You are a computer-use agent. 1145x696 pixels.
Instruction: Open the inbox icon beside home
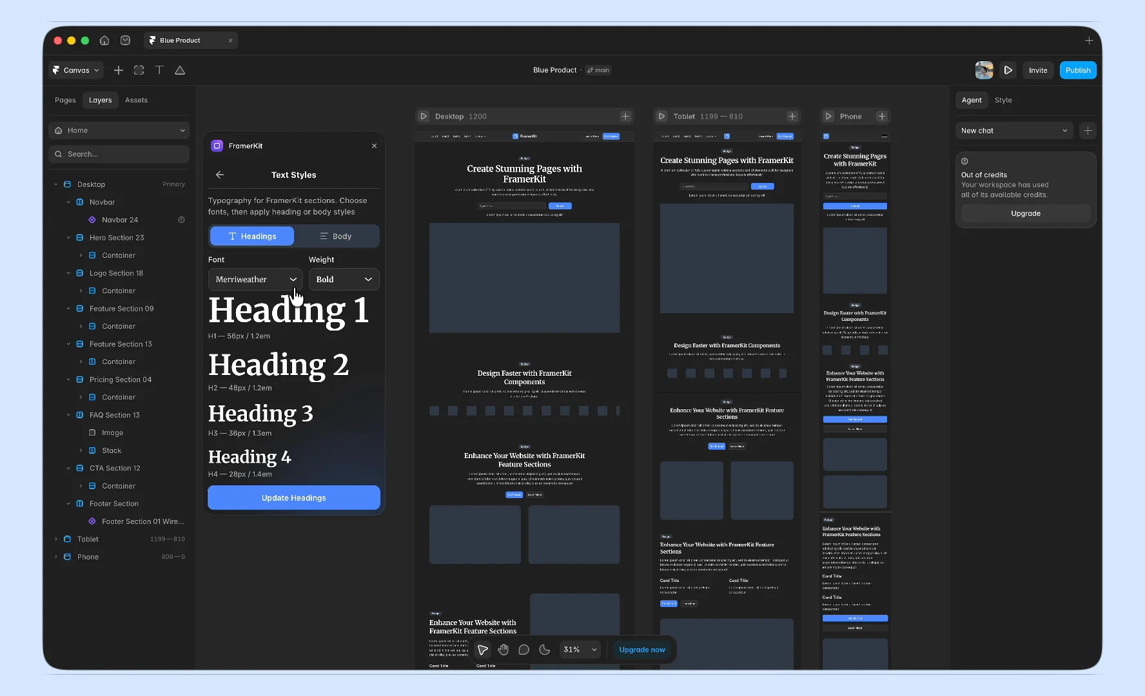tap(125, 40)
